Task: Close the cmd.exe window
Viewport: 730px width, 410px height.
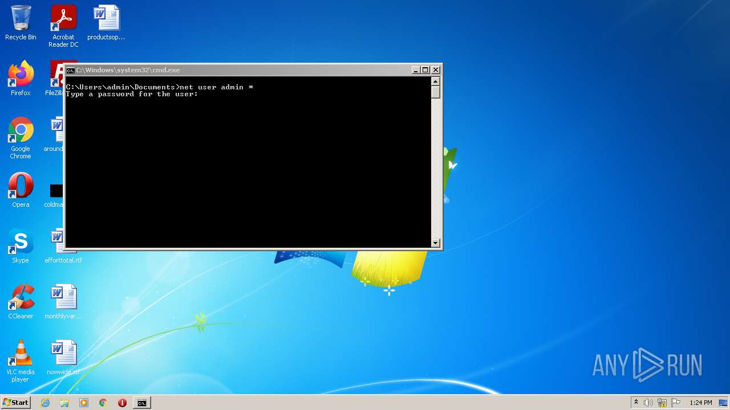Action: pos(436,70)
